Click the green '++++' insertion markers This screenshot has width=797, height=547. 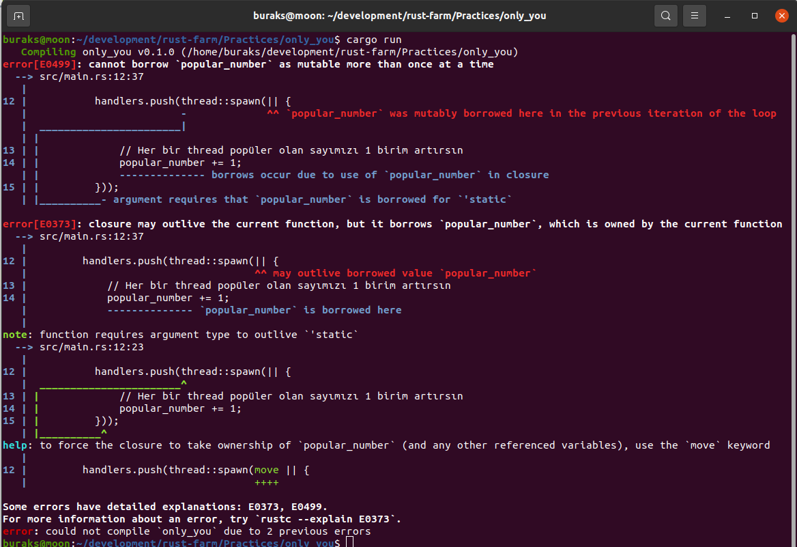(x=266, y=482)
